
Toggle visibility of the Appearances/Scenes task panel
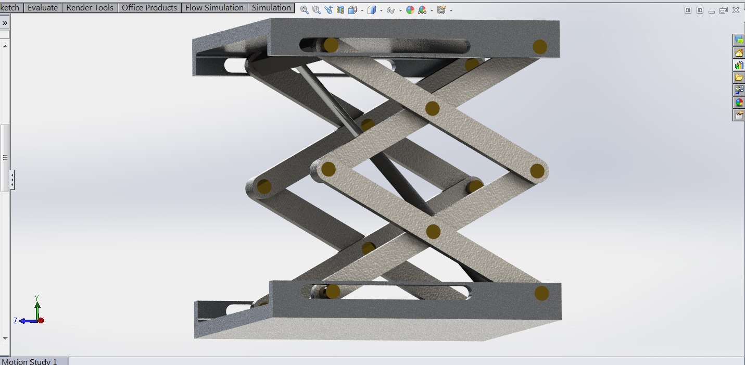pos(739,102)
